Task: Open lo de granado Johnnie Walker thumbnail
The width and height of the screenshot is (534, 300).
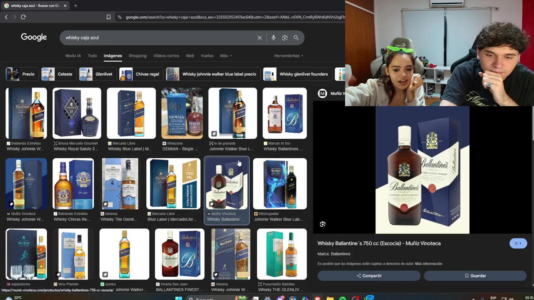Action: click(233, 113)
